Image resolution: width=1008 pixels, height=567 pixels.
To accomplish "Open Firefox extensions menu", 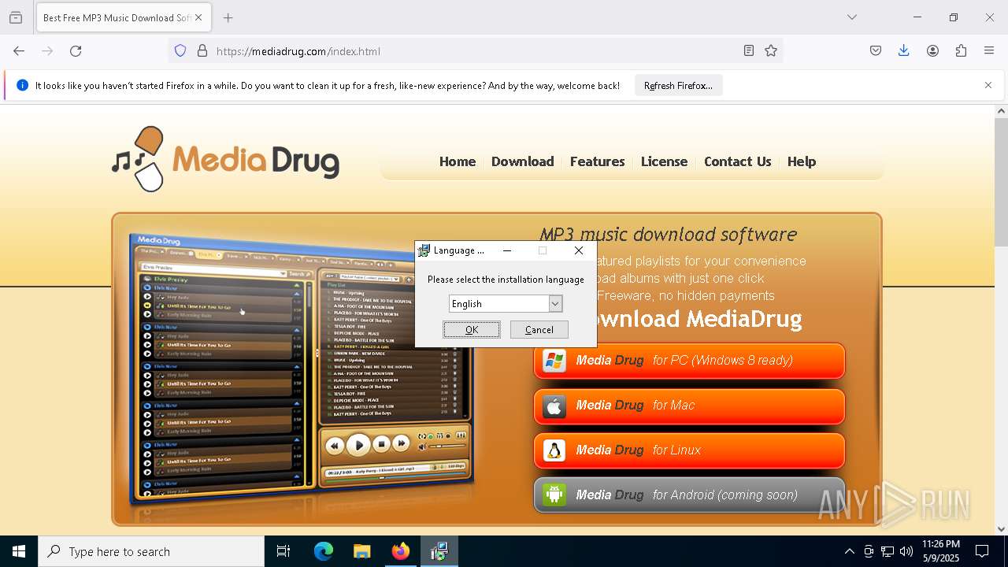I will pyautogui.click(x=961, y=51).
